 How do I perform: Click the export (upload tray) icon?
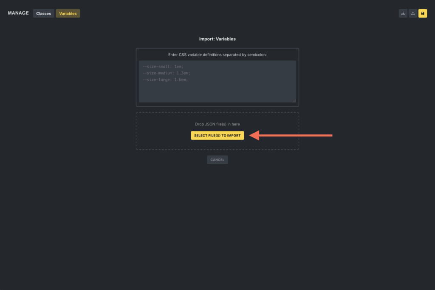click(412, 13)
